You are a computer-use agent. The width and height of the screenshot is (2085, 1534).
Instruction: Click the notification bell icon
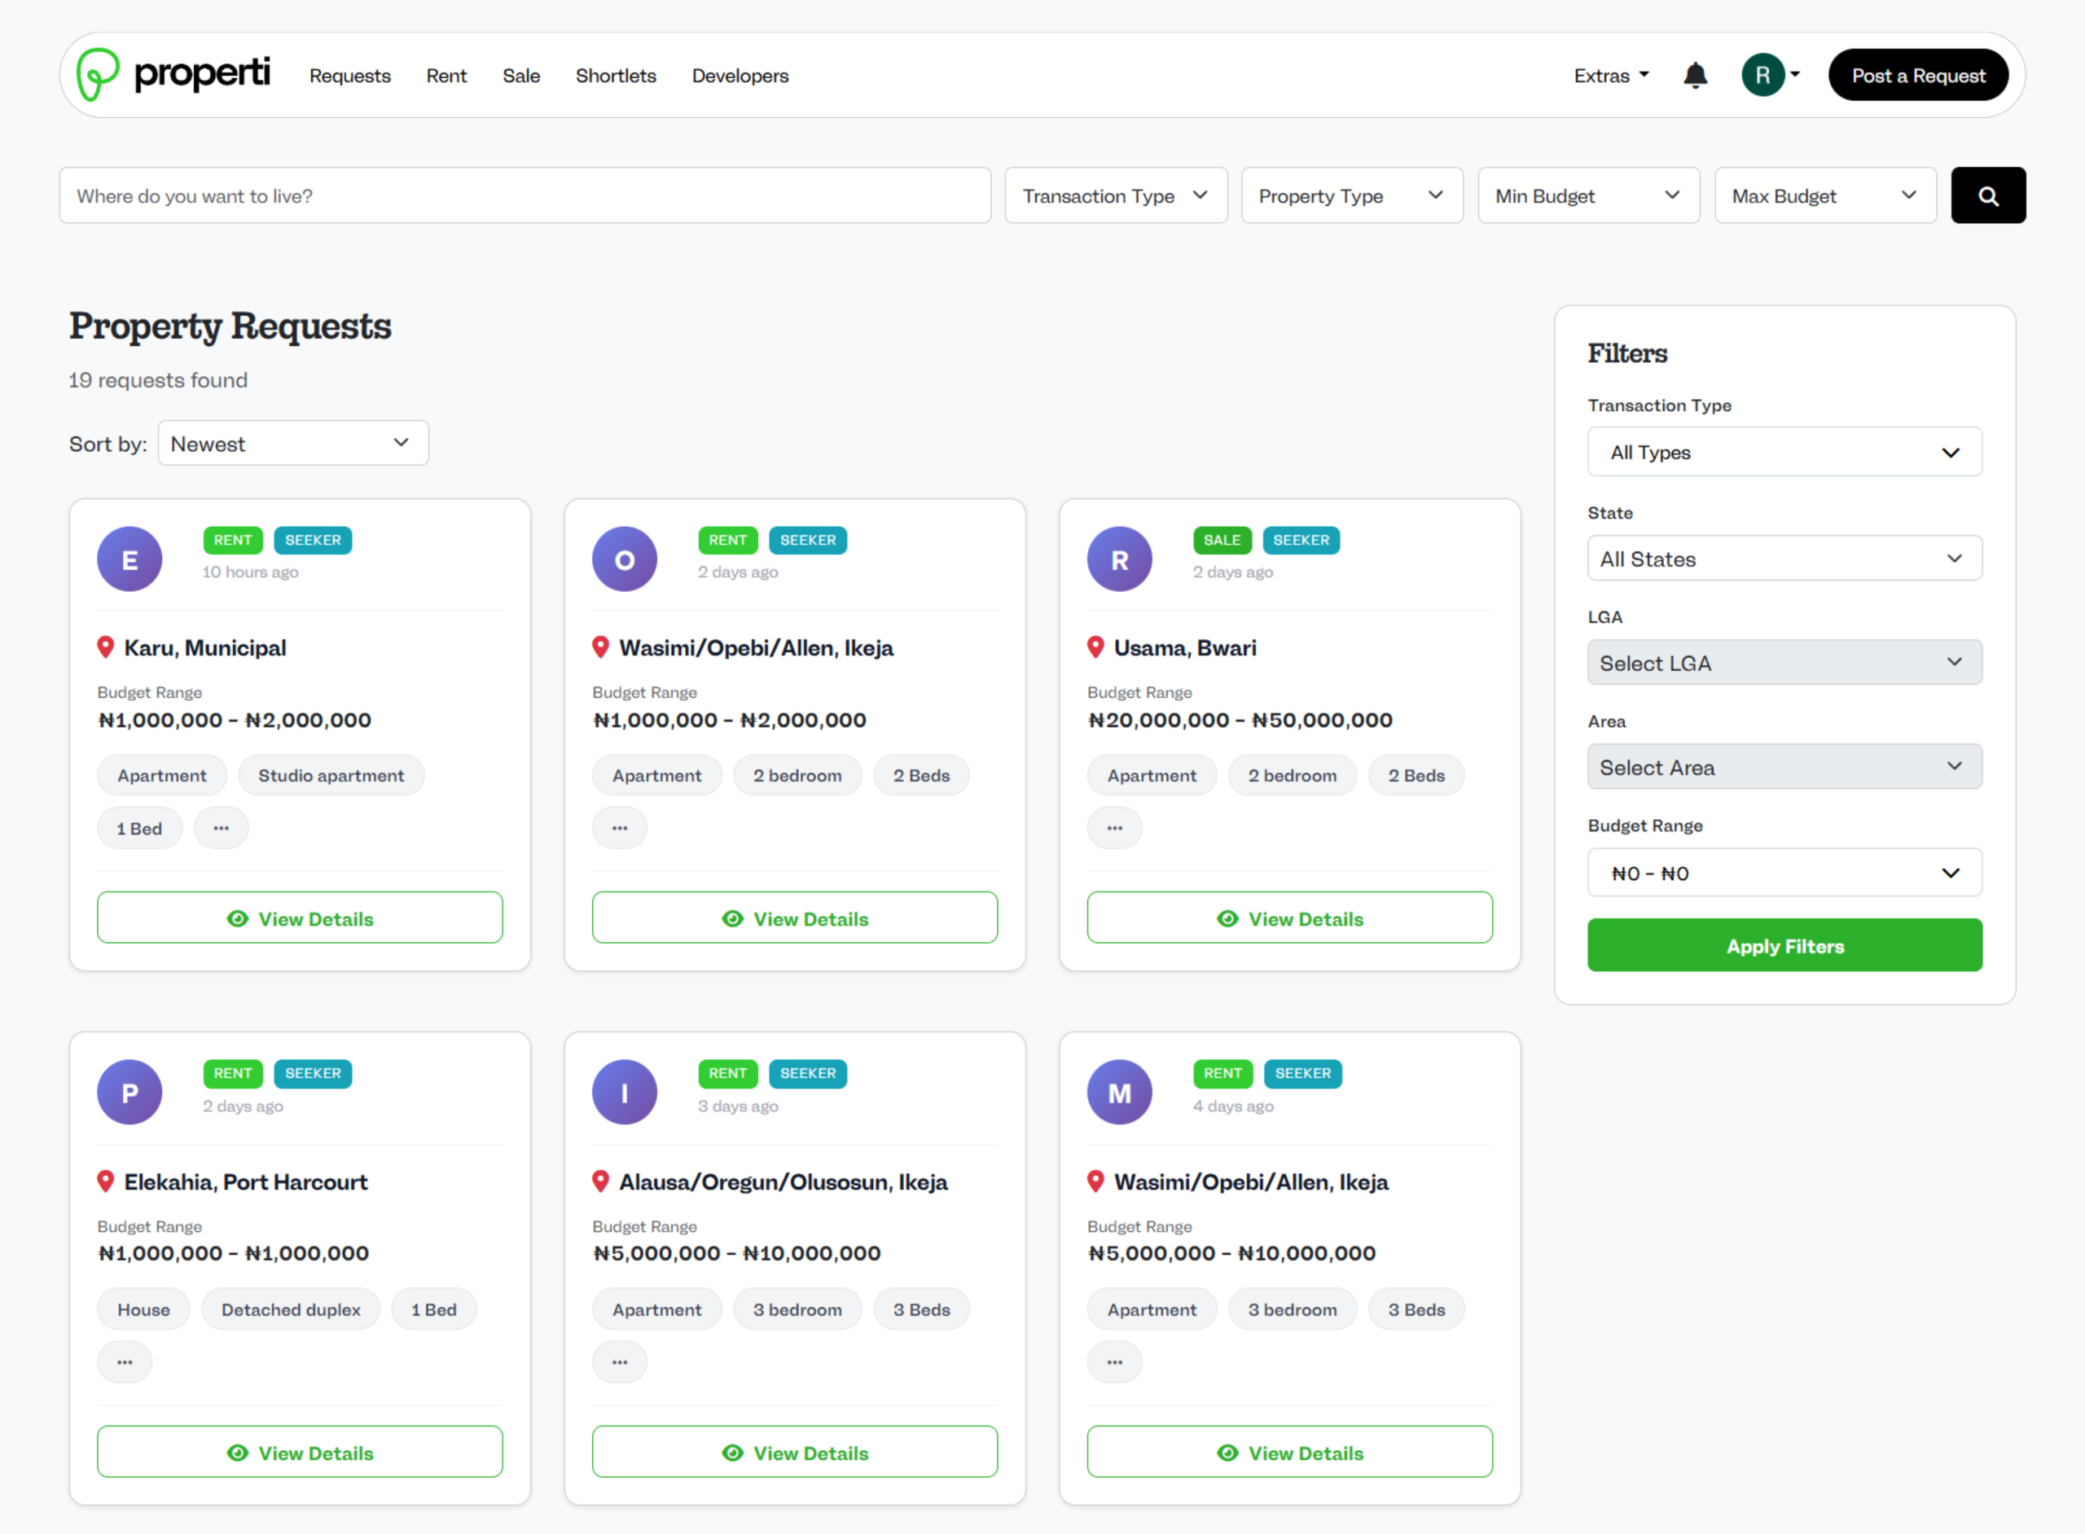click(x=1695, y=75)
